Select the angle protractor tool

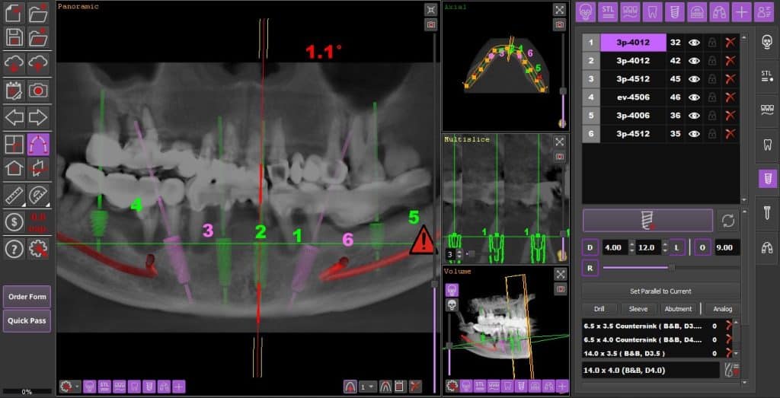[x=38, y=196]
